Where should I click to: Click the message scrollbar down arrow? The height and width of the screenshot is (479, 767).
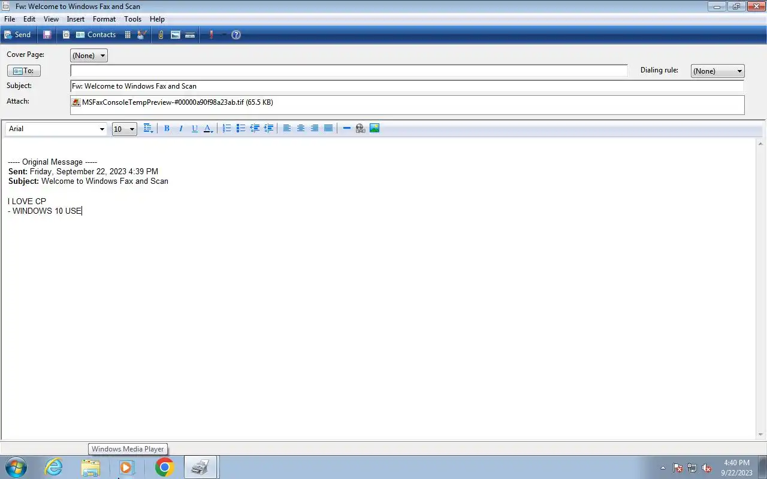pyautogui.click(x=761, y=435)
